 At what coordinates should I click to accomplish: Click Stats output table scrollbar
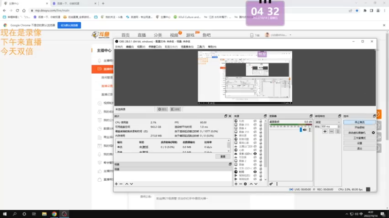tap(229, 146)
